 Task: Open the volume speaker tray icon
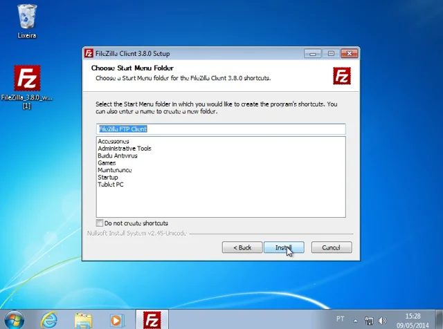382,321
